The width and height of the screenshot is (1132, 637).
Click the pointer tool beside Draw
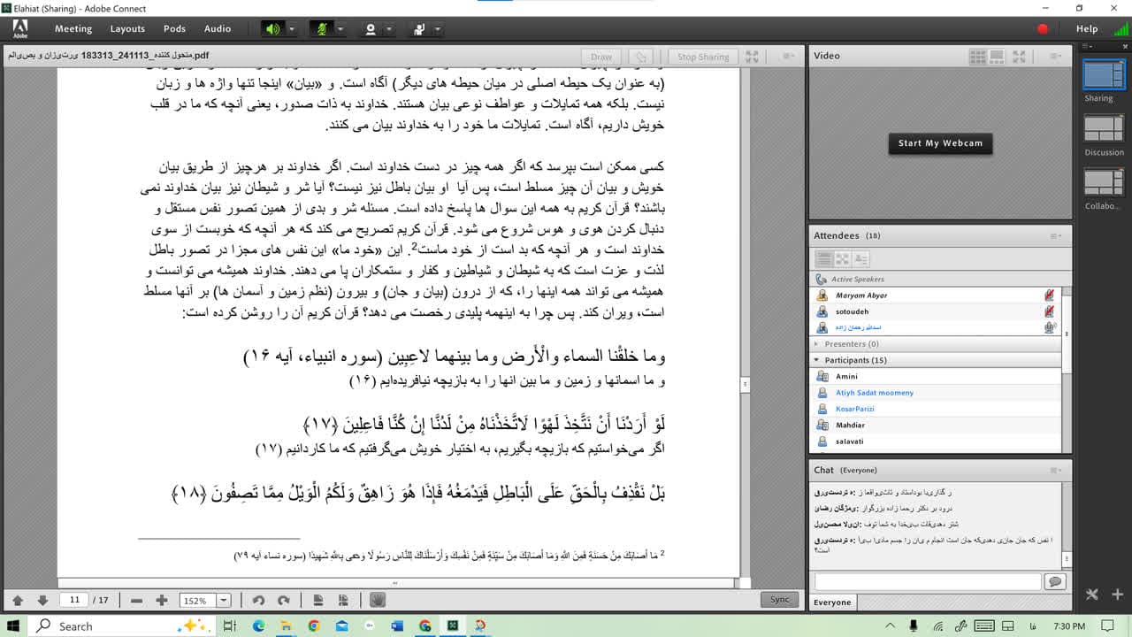[x=642, y=57]
